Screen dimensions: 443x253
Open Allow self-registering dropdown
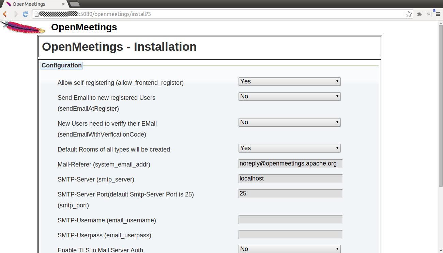[x=289, y=81]
